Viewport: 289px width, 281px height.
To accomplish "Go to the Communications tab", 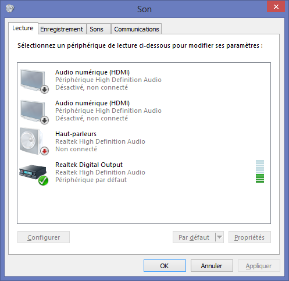I will [x=137, y=29].
